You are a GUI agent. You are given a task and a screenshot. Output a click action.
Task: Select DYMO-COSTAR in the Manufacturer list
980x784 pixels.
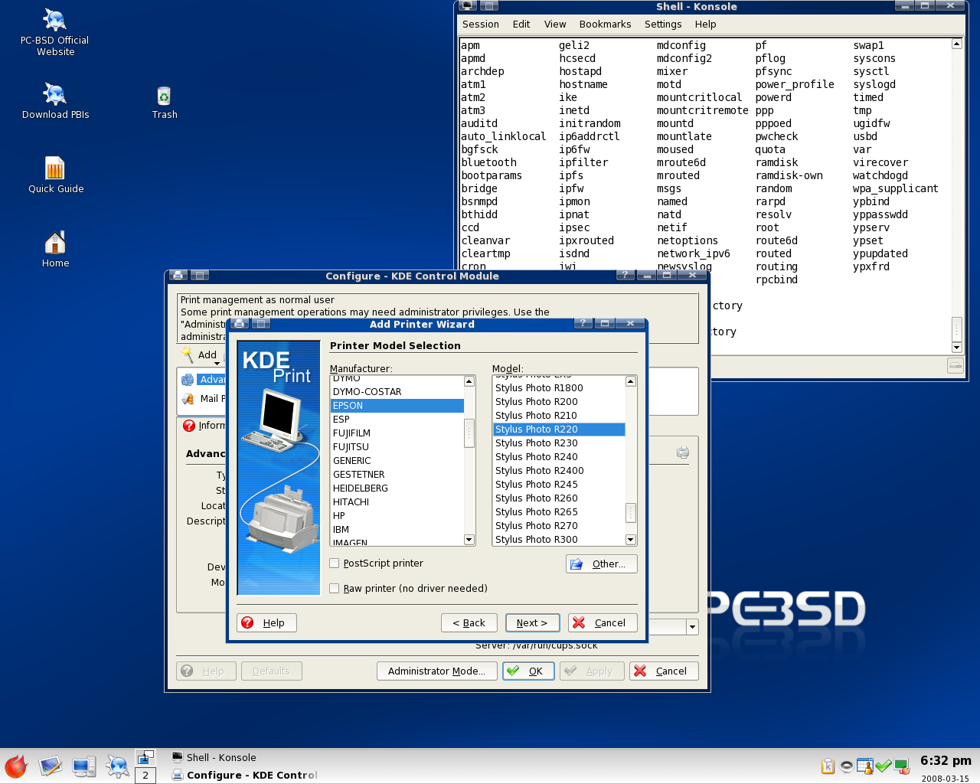coord(397,392)
